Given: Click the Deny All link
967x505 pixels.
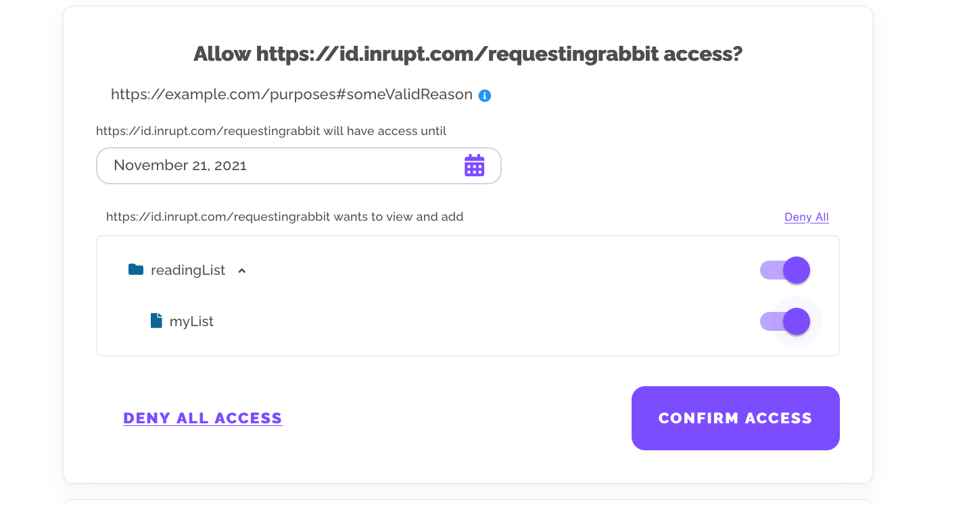Looking at the screenshot, I should click(x=806, y=217).
